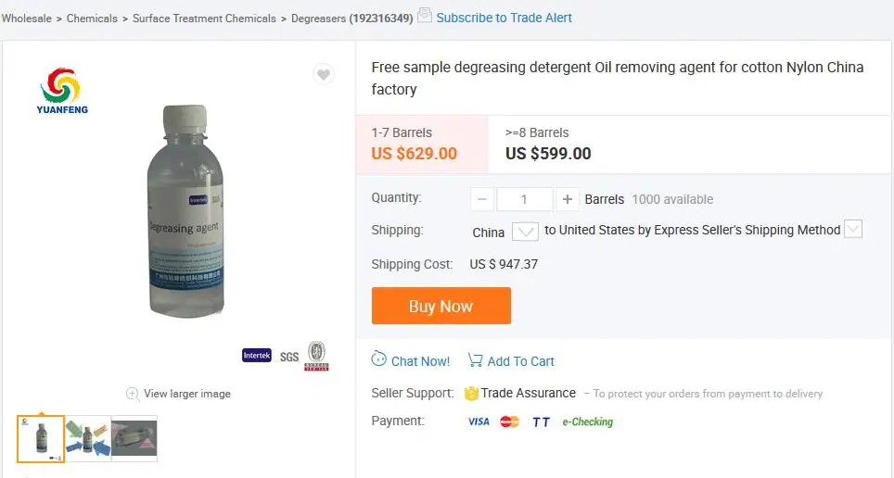Screen dimensions: 894x478
Task: Click the quantity input field
Action: pos(524,199)
